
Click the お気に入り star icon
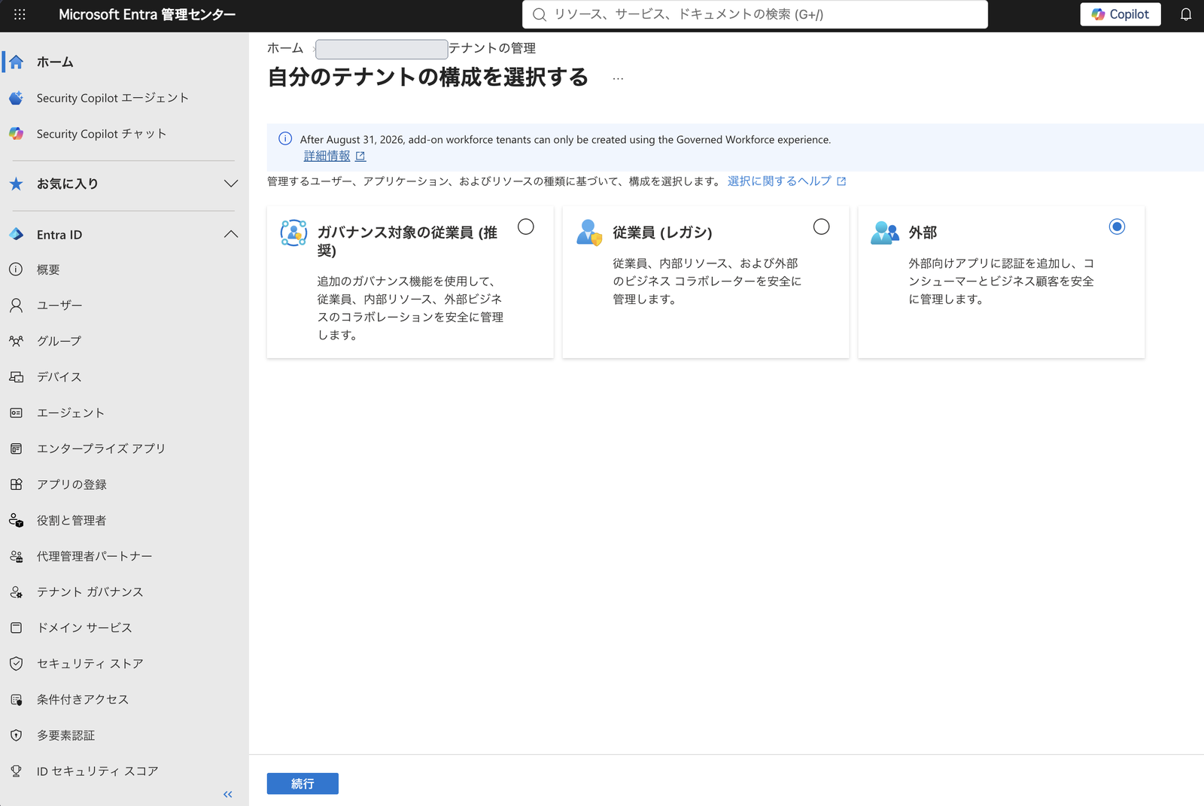(x=16, y=184)
